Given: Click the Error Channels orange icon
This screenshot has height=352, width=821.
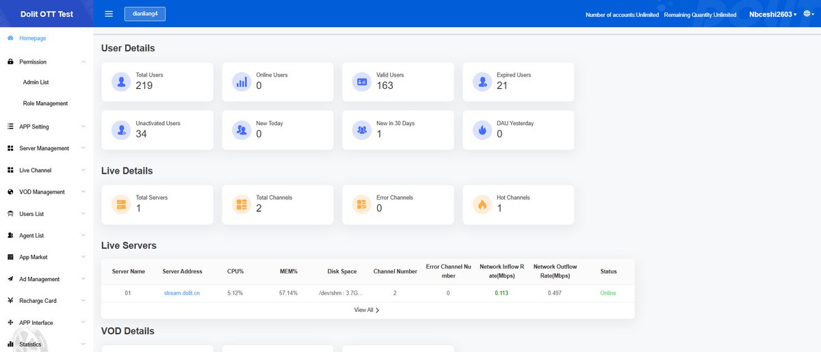Looking at the screenshot, I should point(362,204).
